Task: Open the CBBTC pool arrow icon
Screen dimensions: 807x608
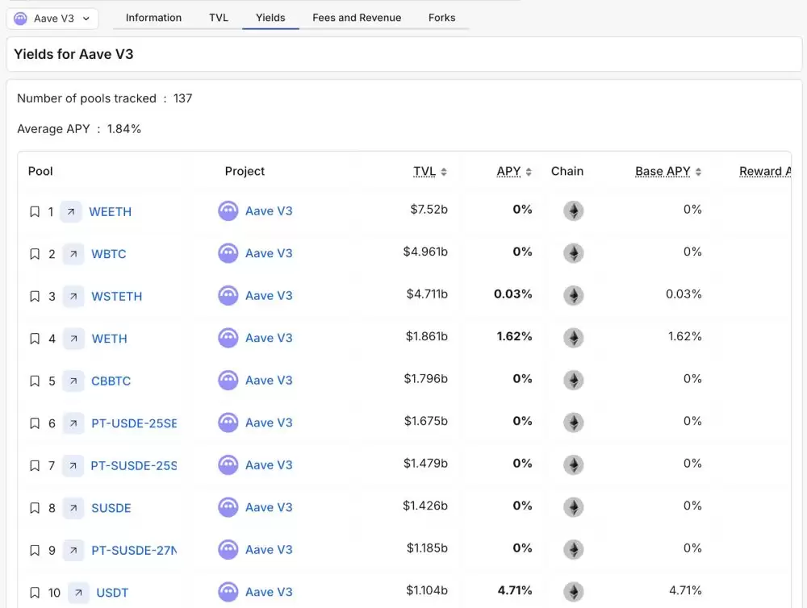Action: point(73,381)
